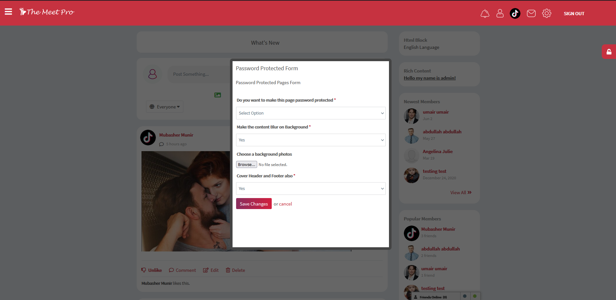The image size is (616, 300).
Task: Click the Save Changes button
Action: 254,204
